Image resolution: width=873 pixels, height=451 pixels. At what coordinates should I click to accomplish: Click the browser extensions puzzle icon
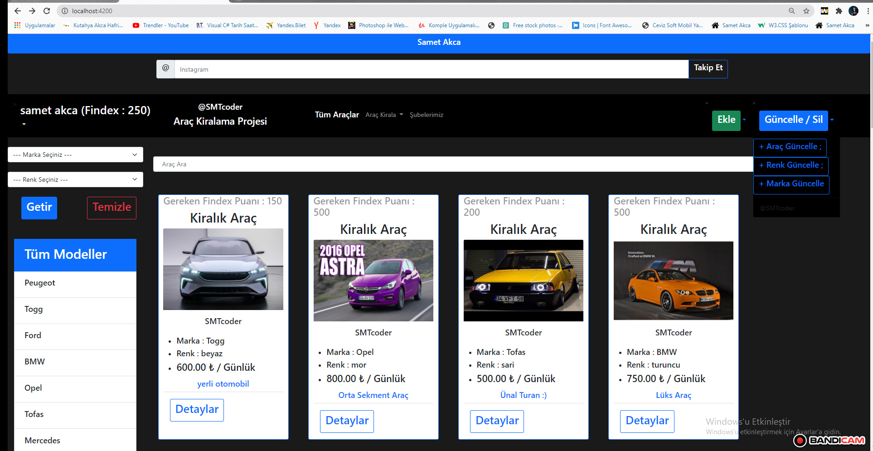click(x=839, y=11)
